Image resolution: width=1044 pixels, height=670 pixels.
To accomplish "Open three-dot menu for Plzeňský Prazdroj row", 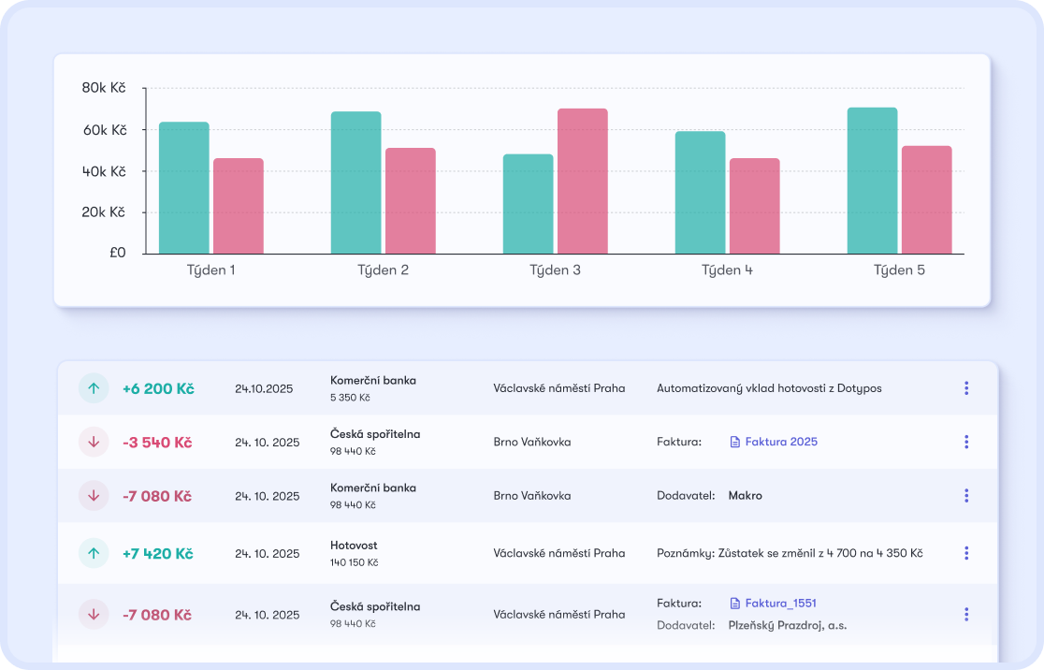I will coord(966,614).
